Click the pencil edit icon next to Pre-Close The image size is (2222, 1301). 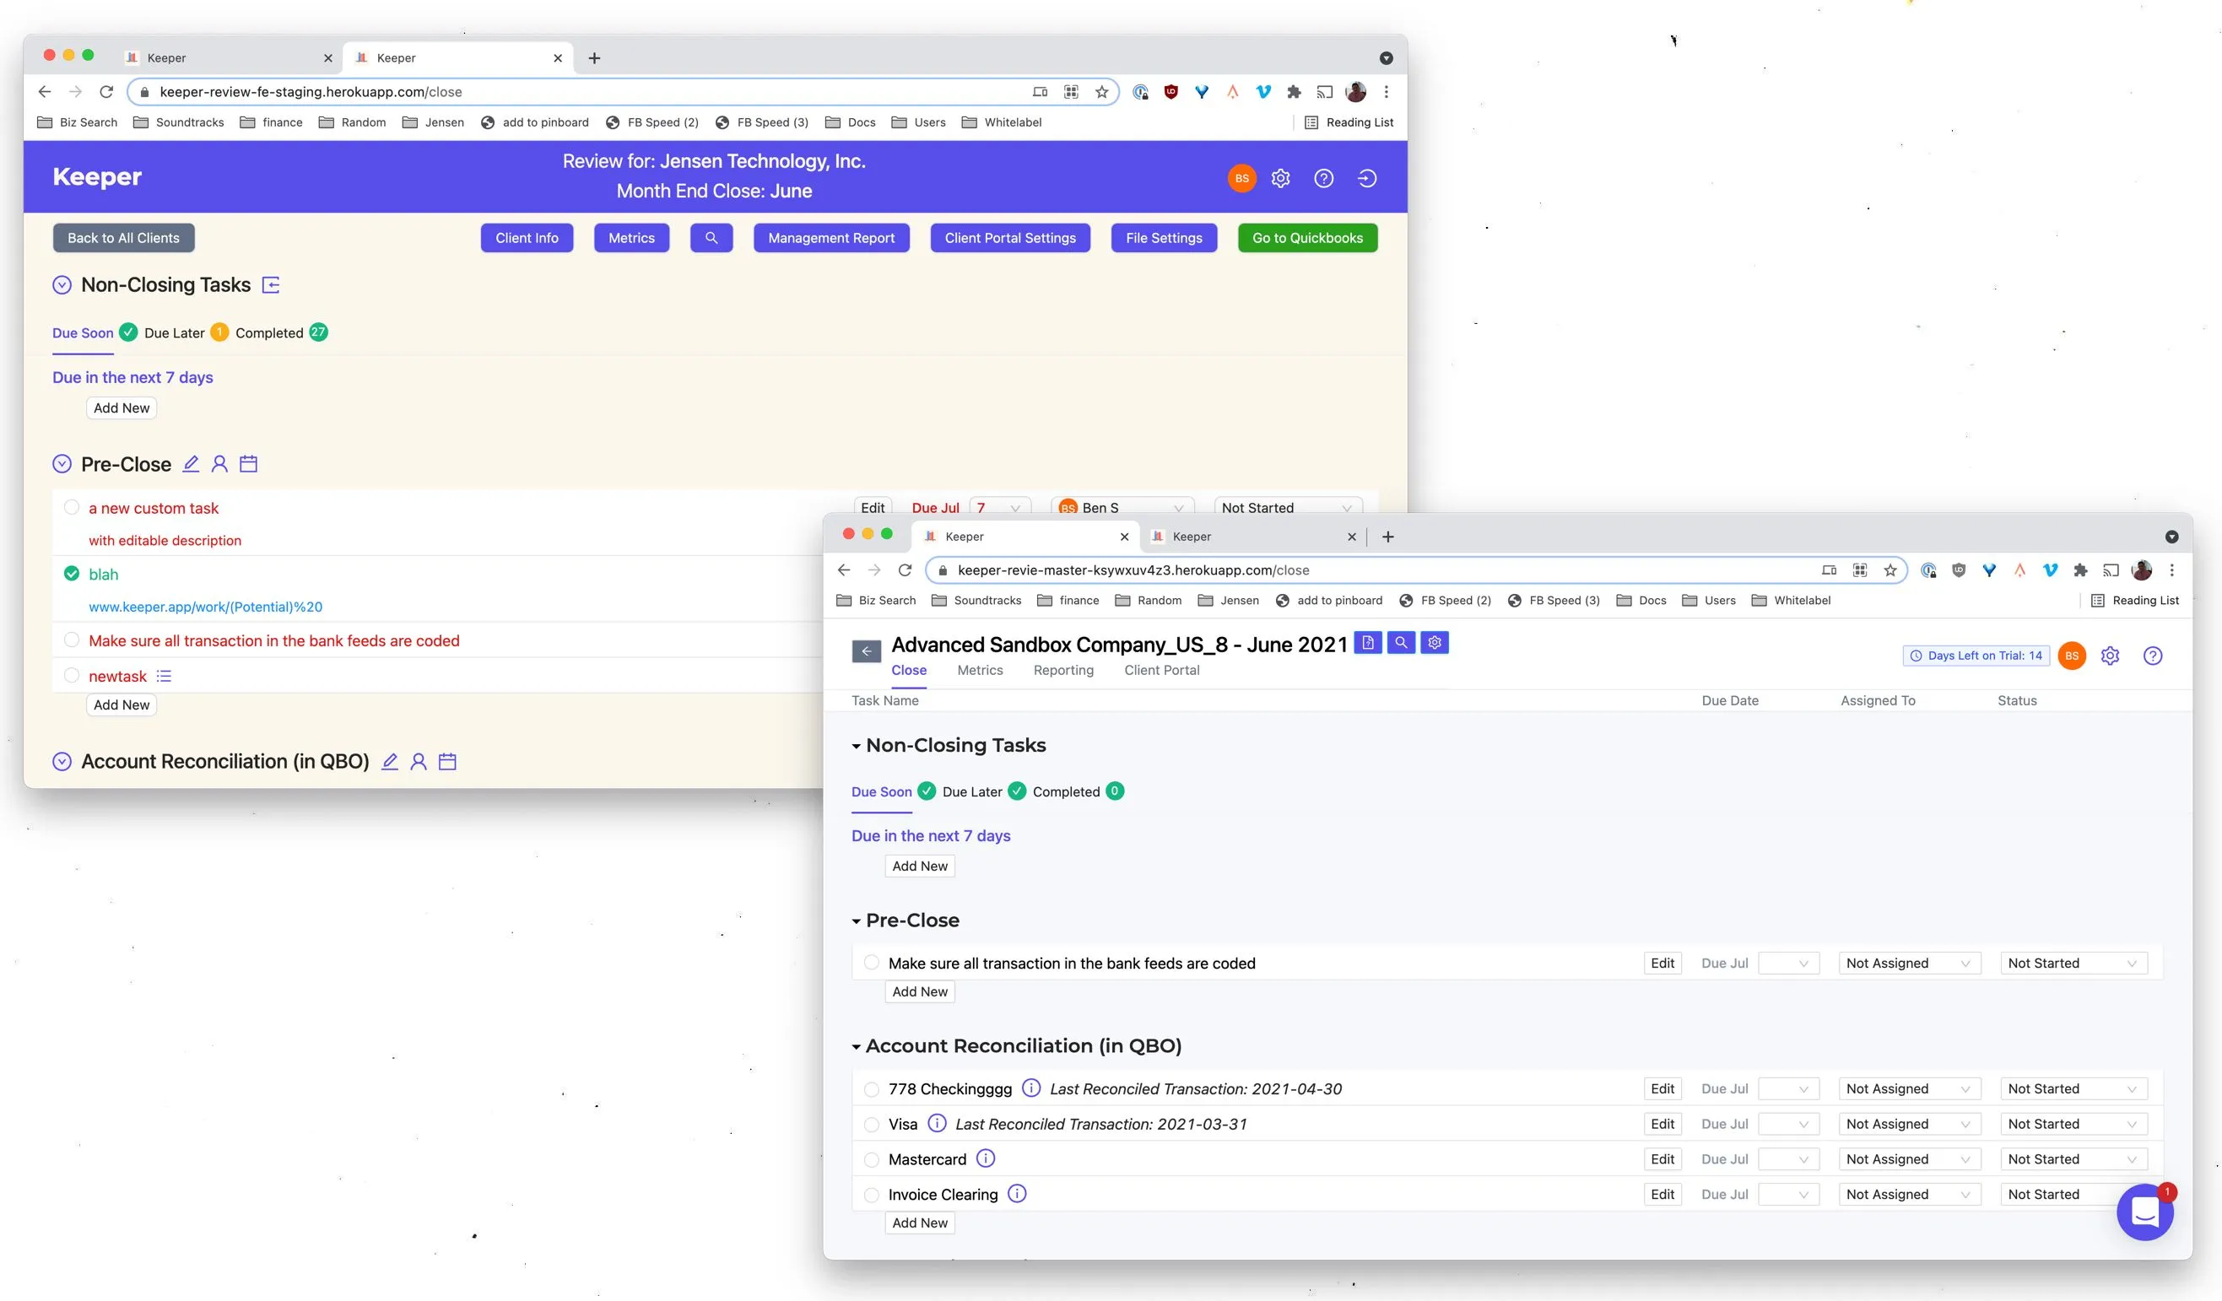(x=191, y=464)
